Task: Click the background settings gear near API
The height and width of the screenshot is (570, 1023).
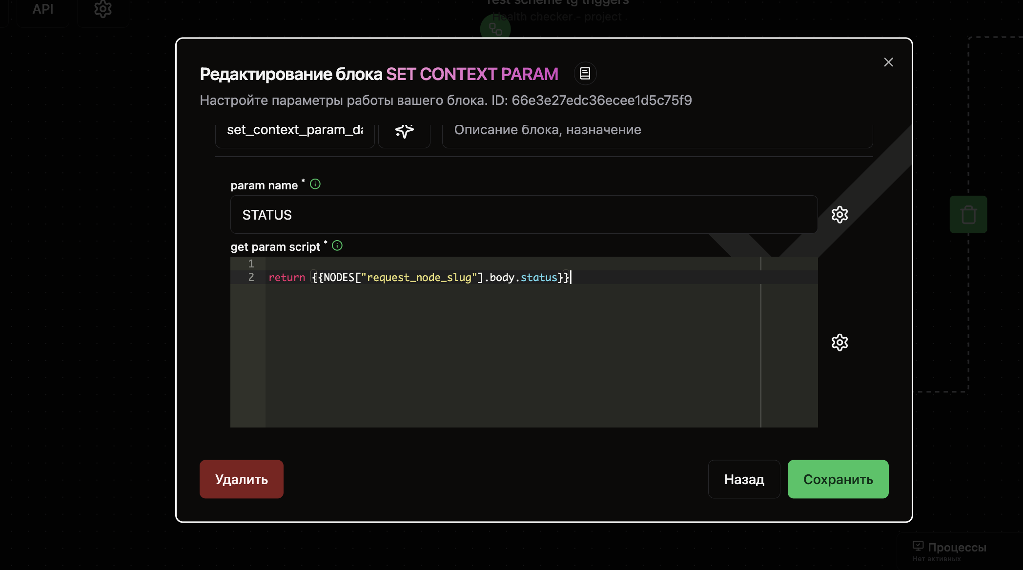Action: coord(103,9)
